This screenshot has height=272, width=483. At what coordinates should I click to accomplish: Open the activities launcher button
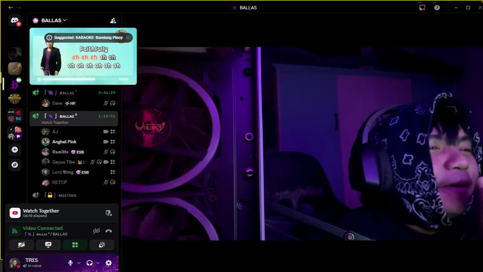click(x=75, y=245)
